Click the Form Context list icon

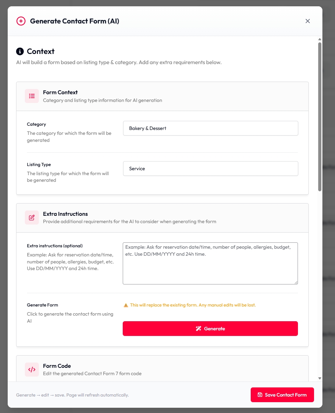click(32, 96)
